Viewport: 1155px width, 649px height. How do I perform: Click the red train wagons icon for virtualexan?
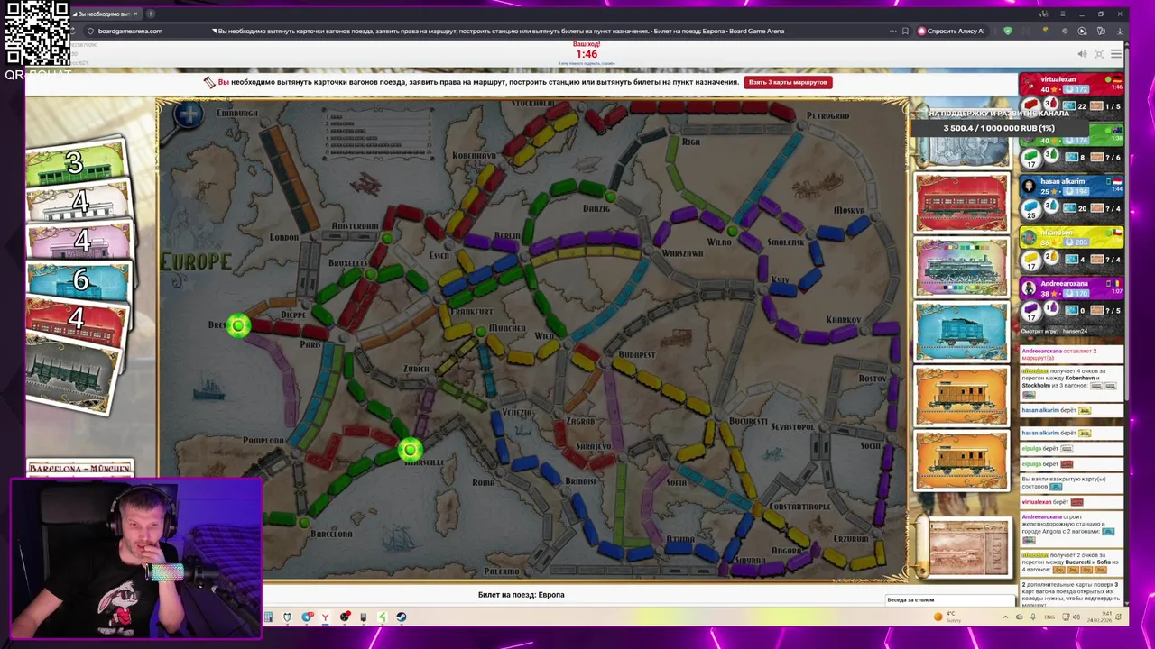coord(1031,106)
